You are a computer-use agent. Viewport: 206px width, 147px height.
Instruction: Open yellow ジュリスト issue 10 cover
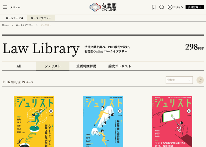tap(34, 121)
